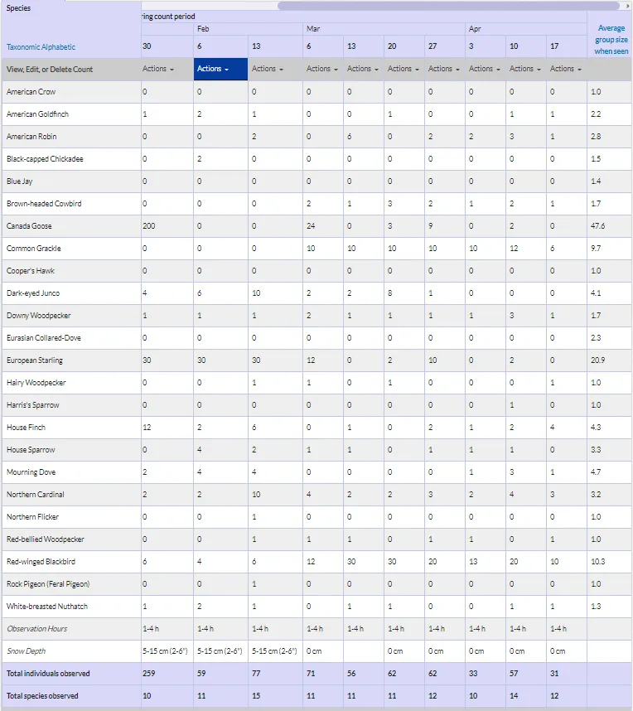Click Common Grackle average group size 9.7
The height and width of the screenshot is (711, 633).
point(596,249)
